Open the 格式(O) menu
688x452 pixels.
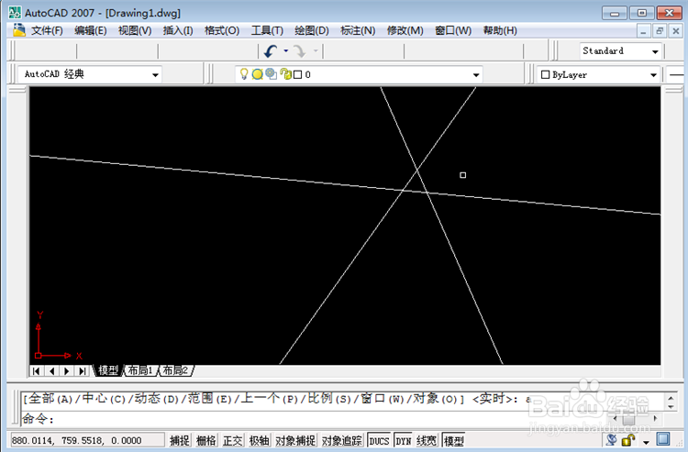pyautogui.click(x=222, y=30)
